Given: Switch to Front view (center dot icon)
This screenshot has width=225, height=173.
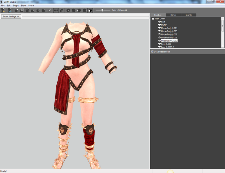Looking at the screenshot, I should pos(68,10).
